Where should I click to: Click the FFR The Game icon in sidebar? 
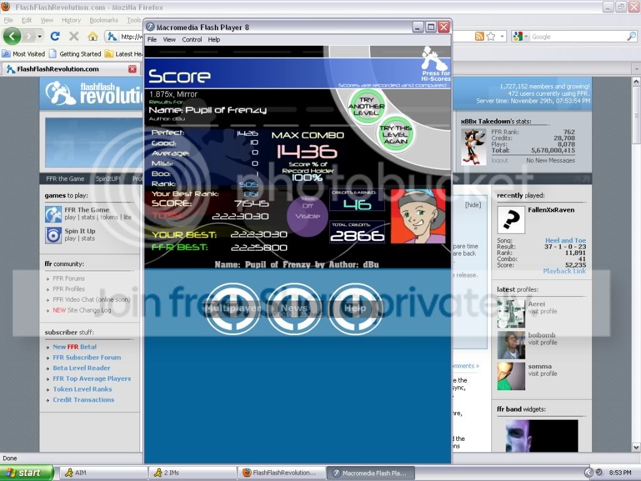53,214
